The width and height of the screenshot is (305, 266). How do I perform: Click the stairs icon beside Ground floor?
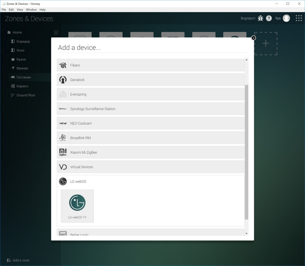coord(13,95)
